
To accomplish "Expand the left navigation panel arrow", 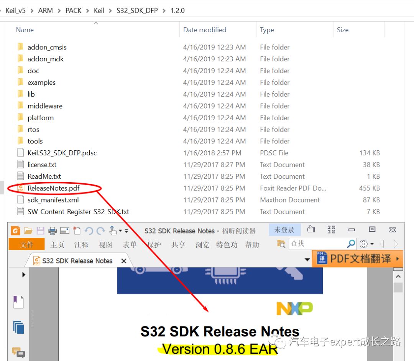I will (x=24, y=275).
